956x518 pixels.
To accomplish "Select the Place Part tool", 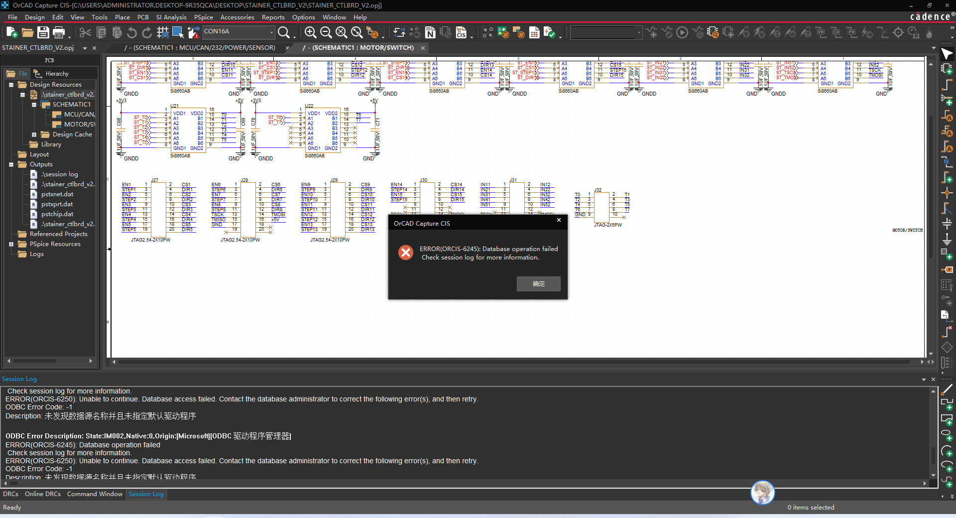I will pyautogui.click(x=947, y=69).
